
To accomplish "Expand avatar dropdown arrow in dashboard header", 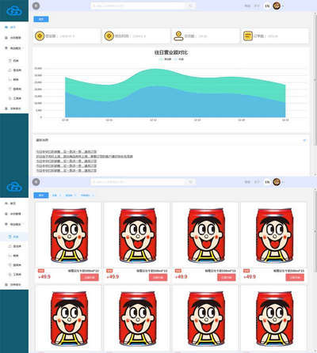I will (283, 6).
